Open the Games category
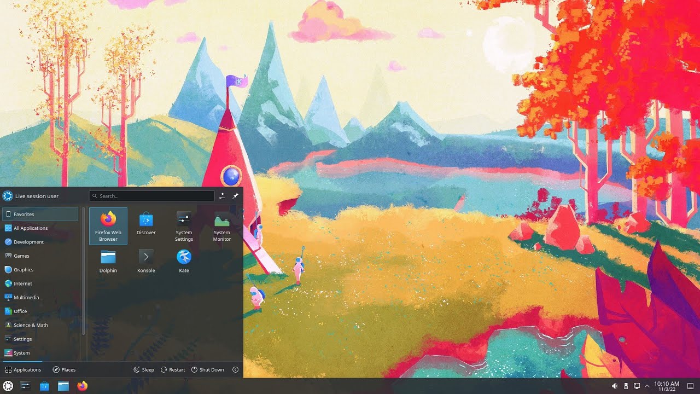This screenshot has width=700, height=394. pos(40,256)
